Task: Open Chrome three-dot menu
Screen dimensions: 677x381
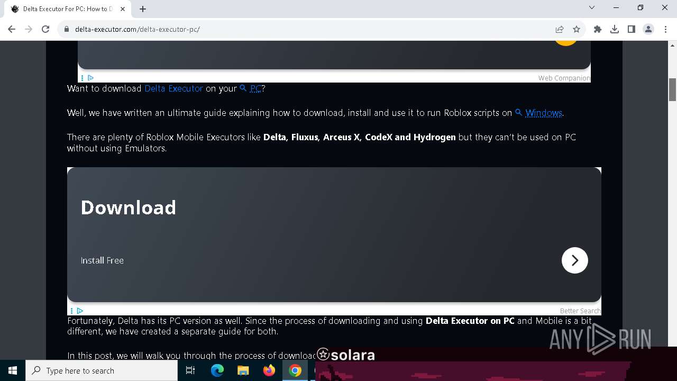Action: click(665, 29)
